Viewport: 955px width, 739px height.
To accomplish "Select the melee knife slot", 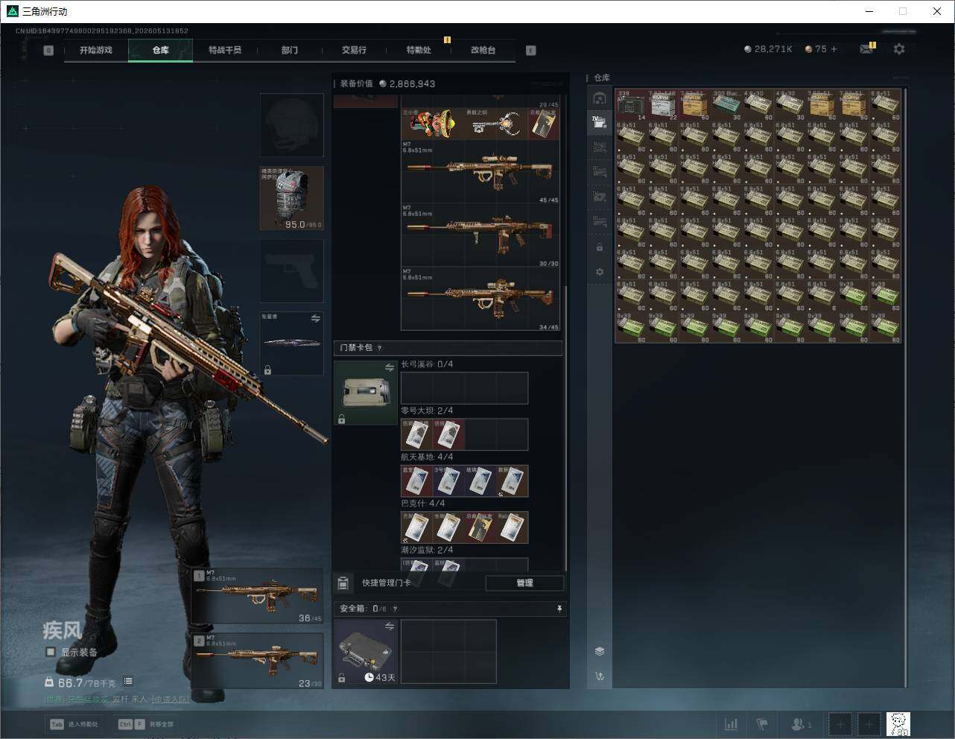I will click(x=291, y=343).
